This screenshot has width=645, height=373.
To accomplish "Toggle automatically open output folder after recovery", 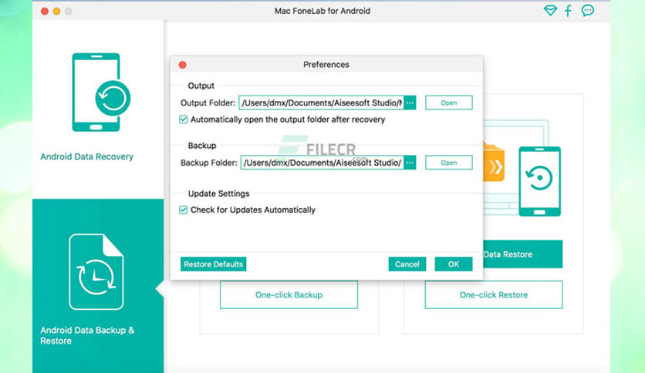I will tap(184, 119).
